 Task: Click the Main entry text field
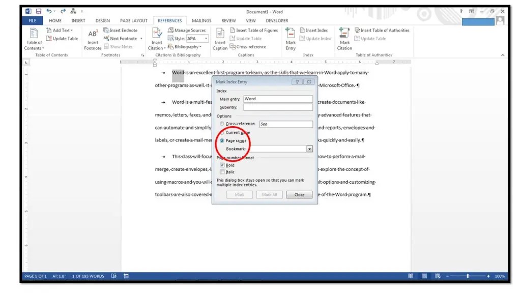coord(278,99)
